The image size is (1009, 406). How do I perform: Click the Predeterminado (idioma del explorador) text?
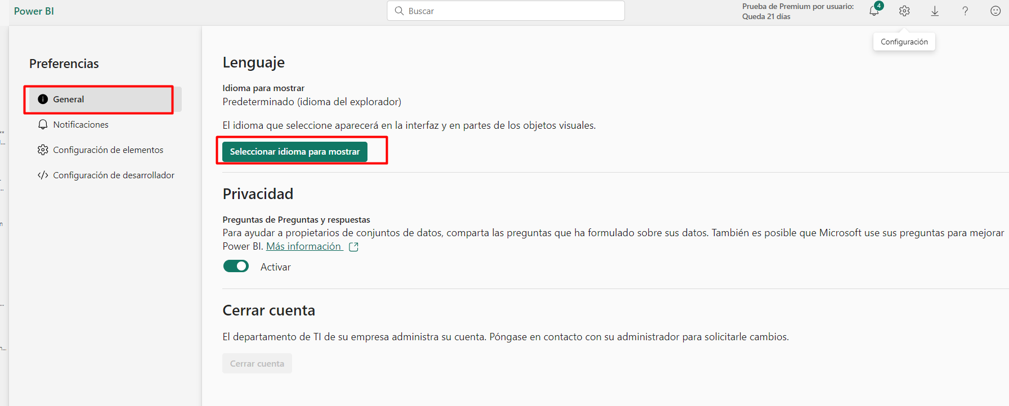click(312, 102)
